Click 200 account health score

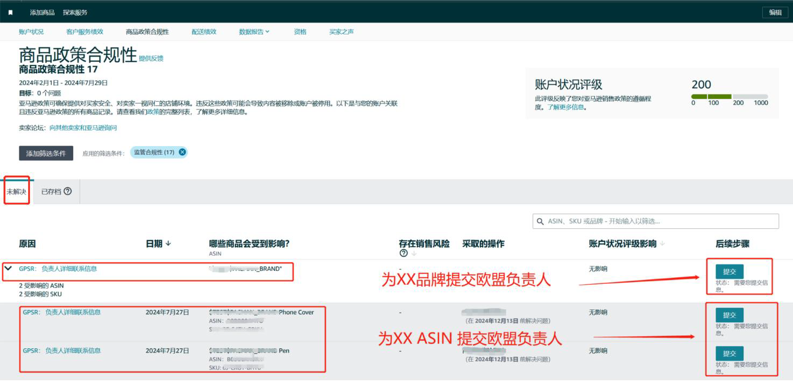[x=701, y=84]
